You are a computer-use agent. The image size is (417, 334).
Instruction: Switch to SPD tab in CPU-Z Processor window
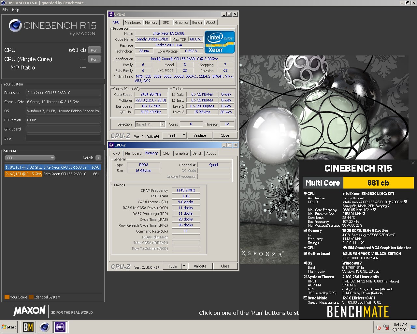[x=166, y=23]
